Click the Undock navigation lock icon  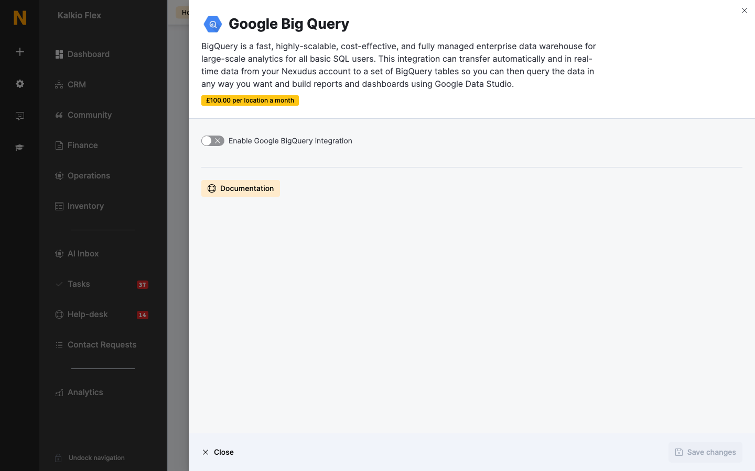[x=58, y=458]
